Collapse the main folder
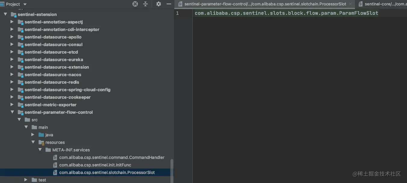The width and height of the screenshot is (407, 183). [26, 127]
